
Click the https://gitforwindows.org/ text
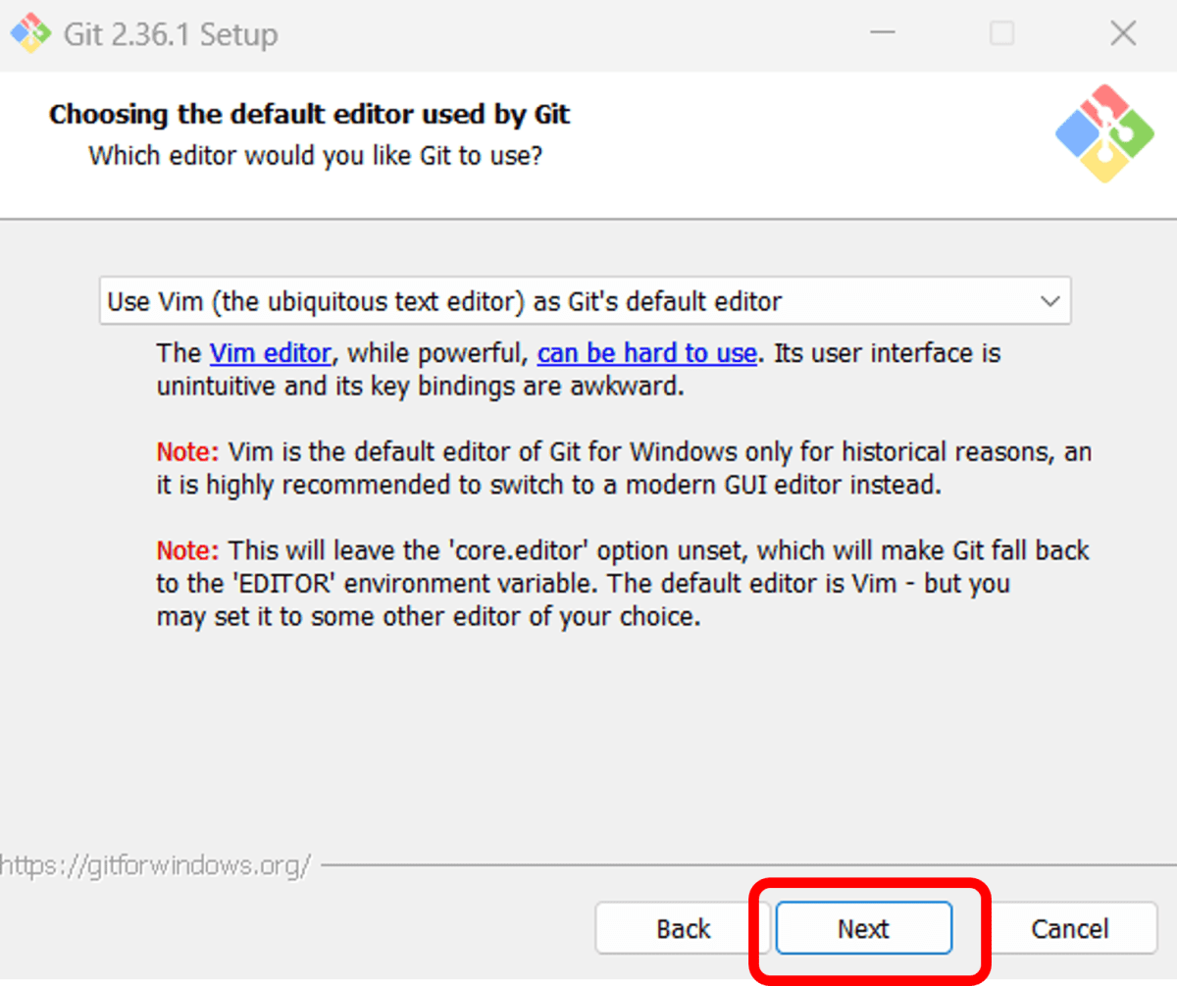tap(156, 865)
